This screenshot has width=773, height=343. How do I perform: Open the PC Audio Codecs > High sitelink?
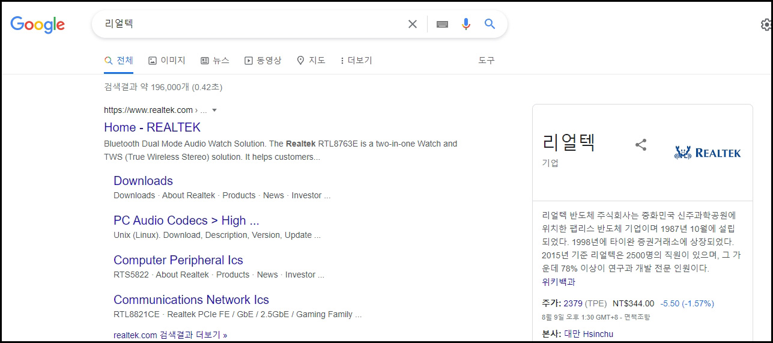point(186,220)
